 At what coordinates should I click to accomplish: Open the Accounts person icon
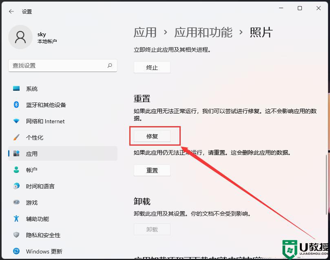16,170
